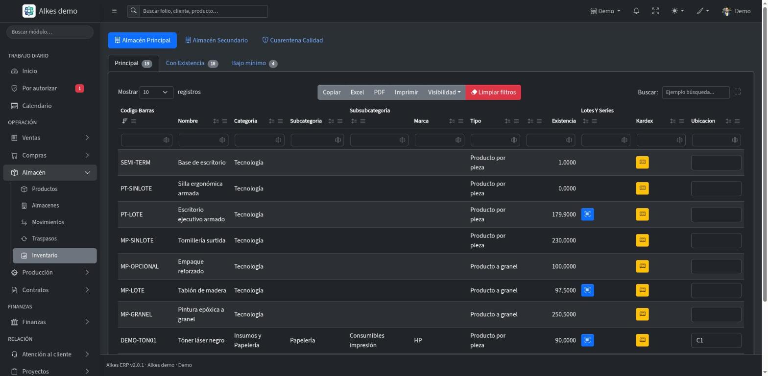Viewport: 768px width, 376px height.
Task: Open Kardex for Tornillería surtida
Action: [642, 240]
